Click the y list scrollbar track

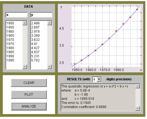coord(50,45)
